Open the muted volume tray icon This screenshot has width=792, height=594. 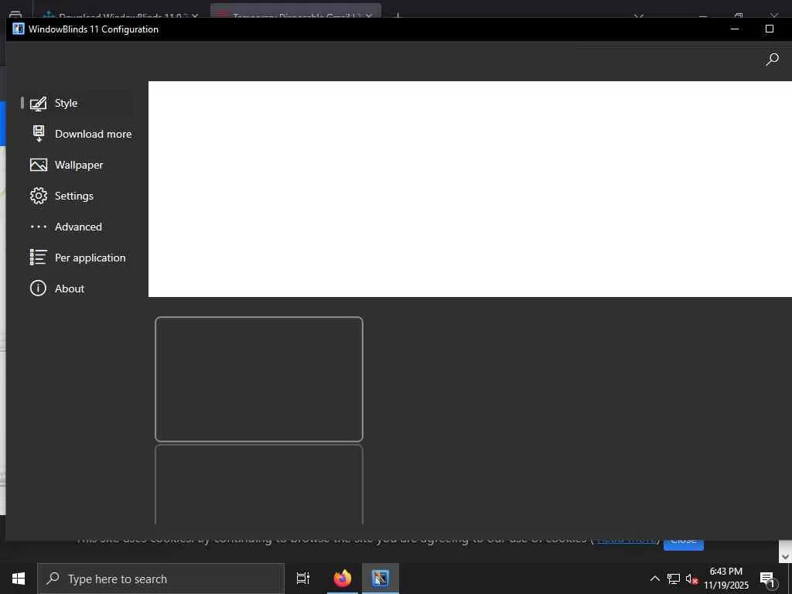[x=691, y=579]
